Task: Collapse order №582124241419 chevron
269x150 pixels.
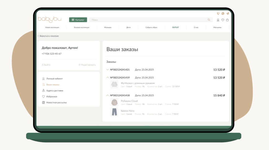Action: (x=107, y=77)
